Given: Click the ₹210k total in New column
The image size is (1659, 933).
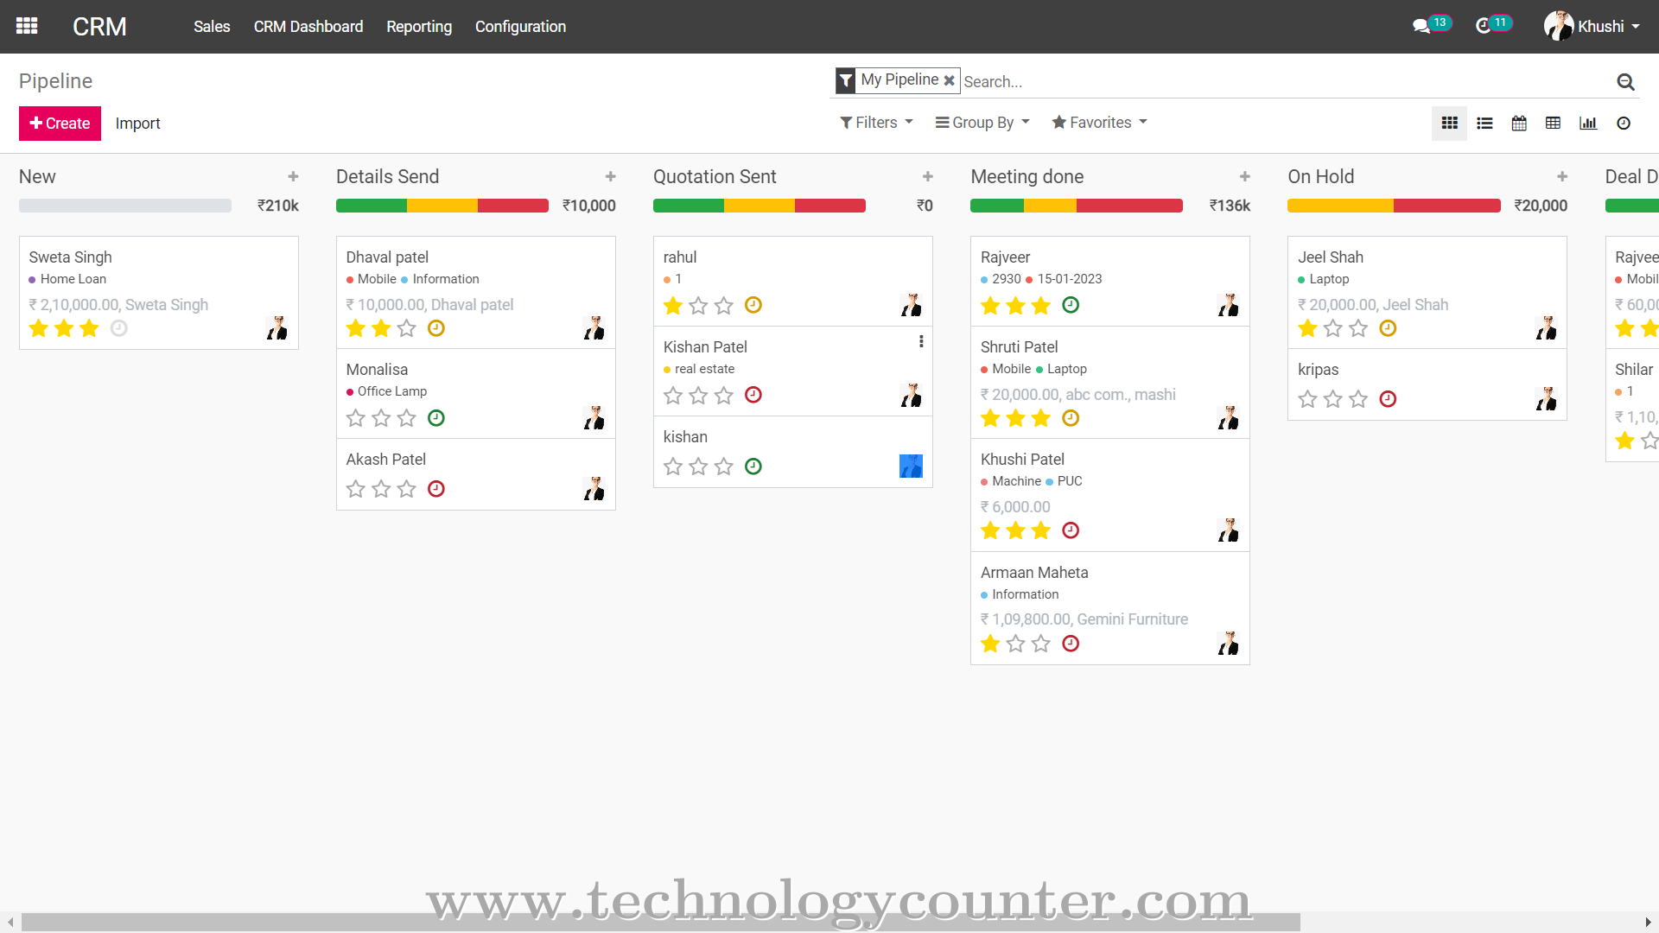Looking at the screenshot, I should [277, 206].
